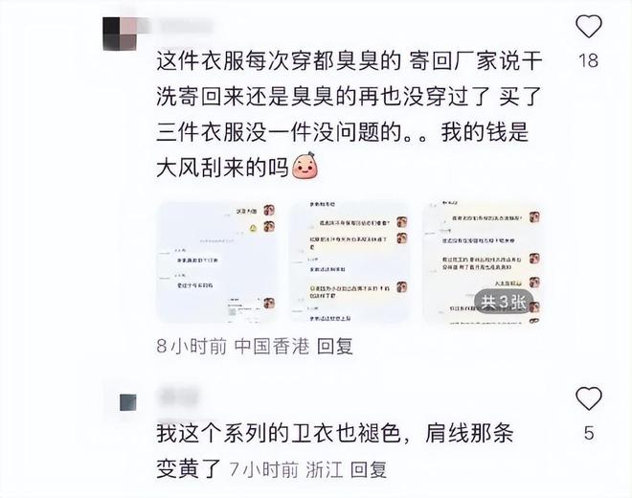Tap the blushing face emoji after 大风刮来的吗
Image resolution: width=632 pixels, height=498 pixels.
pos(305,166)
